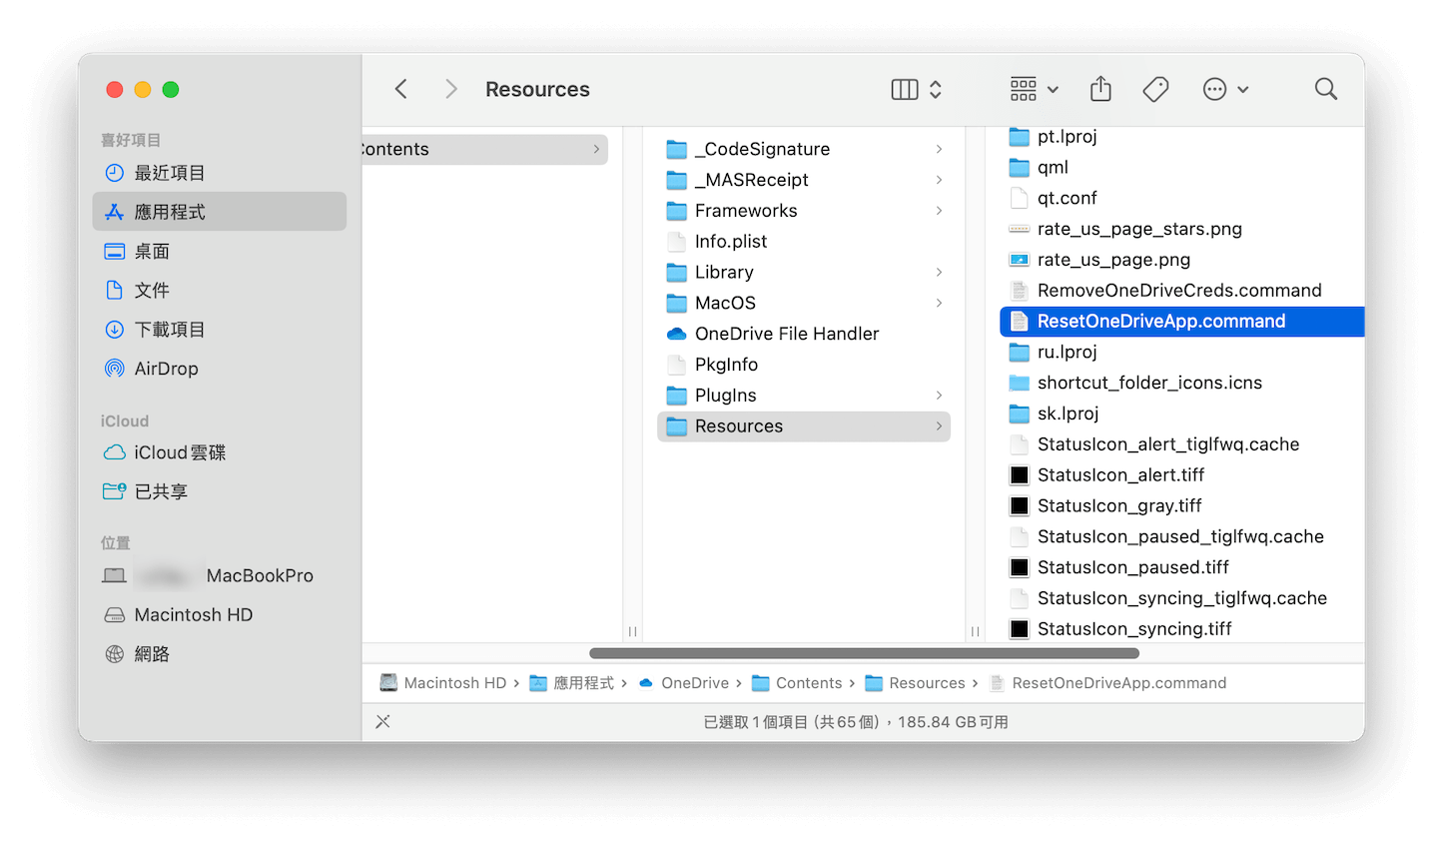
Task: Open iCloud 雲碟 in the sidebar
Action: point(220,452)
